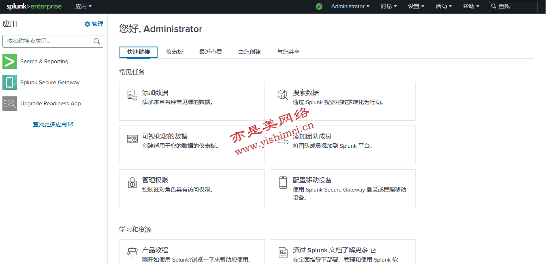The image size is (546, 264).
Task: Click the 搜索数据 card title
Action: point(306,93)
